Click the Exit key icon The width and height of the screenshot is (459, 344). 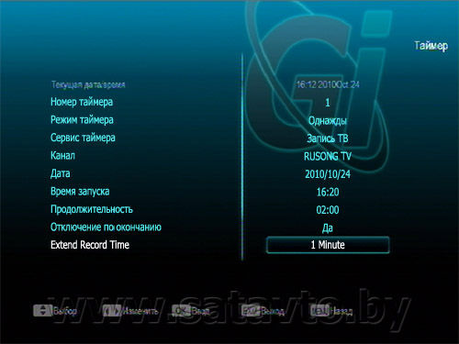click(251, 311)
